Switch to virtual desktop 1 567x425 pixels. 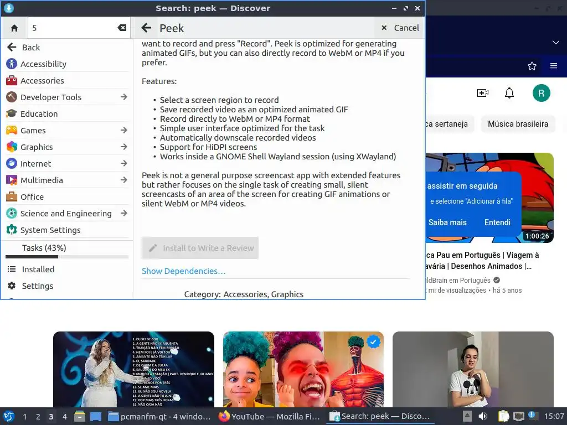pyautogui.click(x=24, y=417)
